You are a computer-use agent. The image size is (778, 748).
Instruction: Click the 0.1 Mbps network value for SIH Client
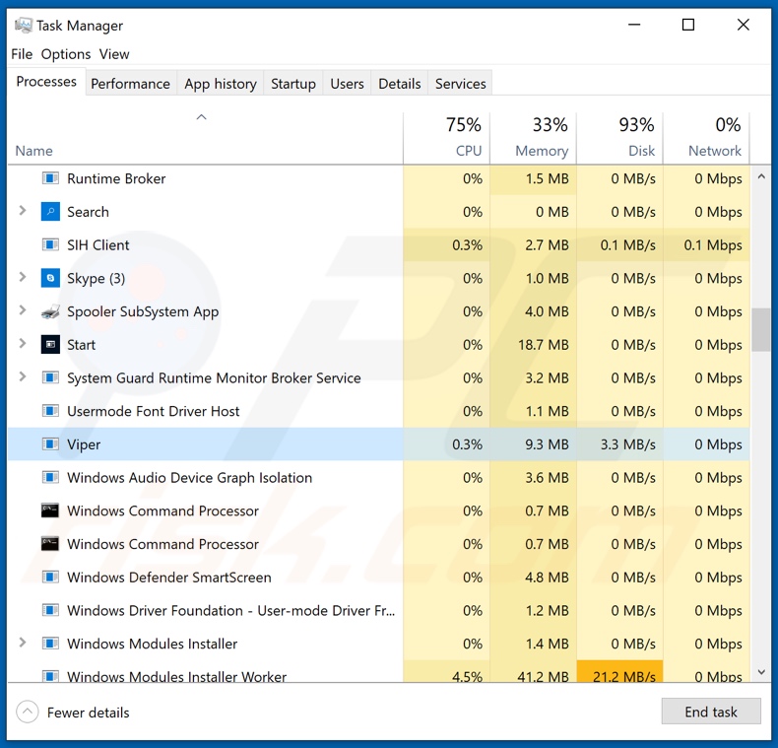(713, 244)
